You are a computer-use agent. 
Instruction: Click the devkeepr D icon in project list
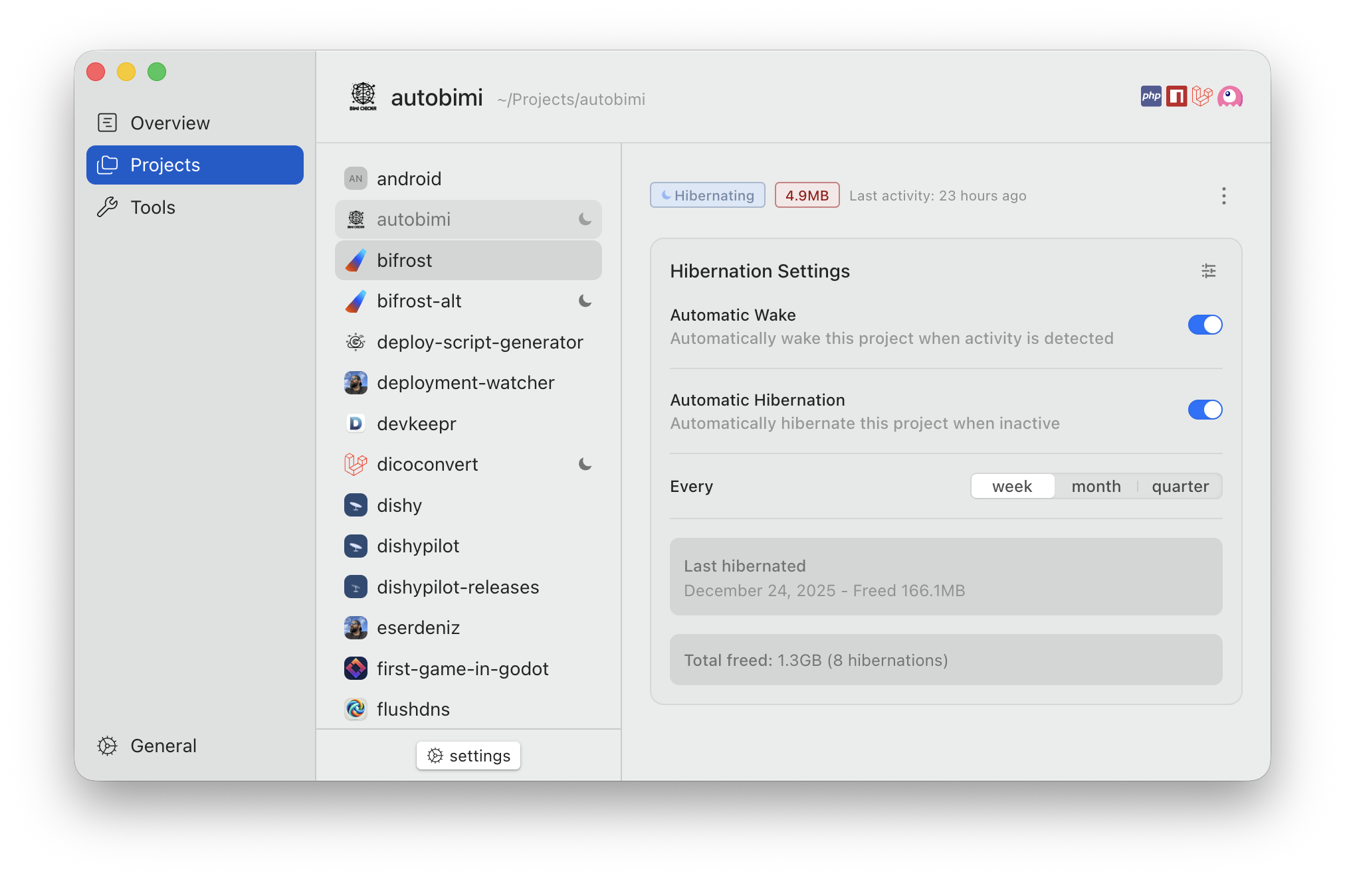coord(356,424)
